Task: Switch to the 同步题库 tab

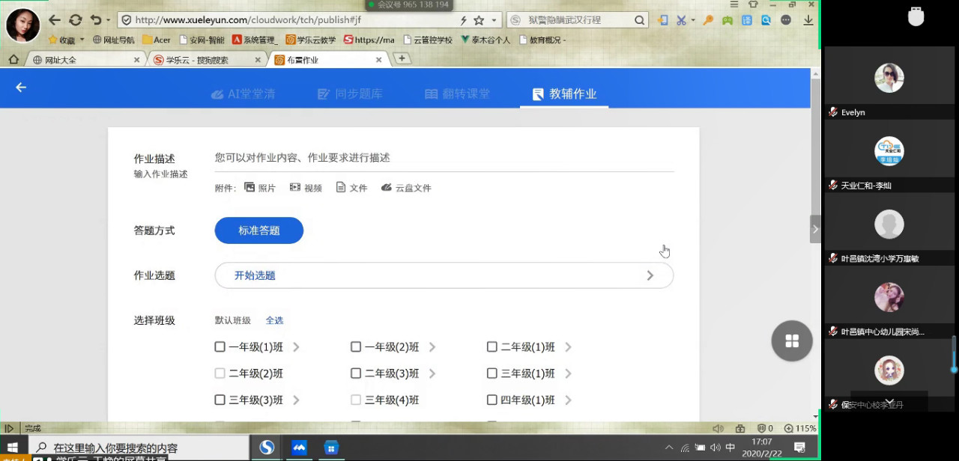Action: (350, 94)
